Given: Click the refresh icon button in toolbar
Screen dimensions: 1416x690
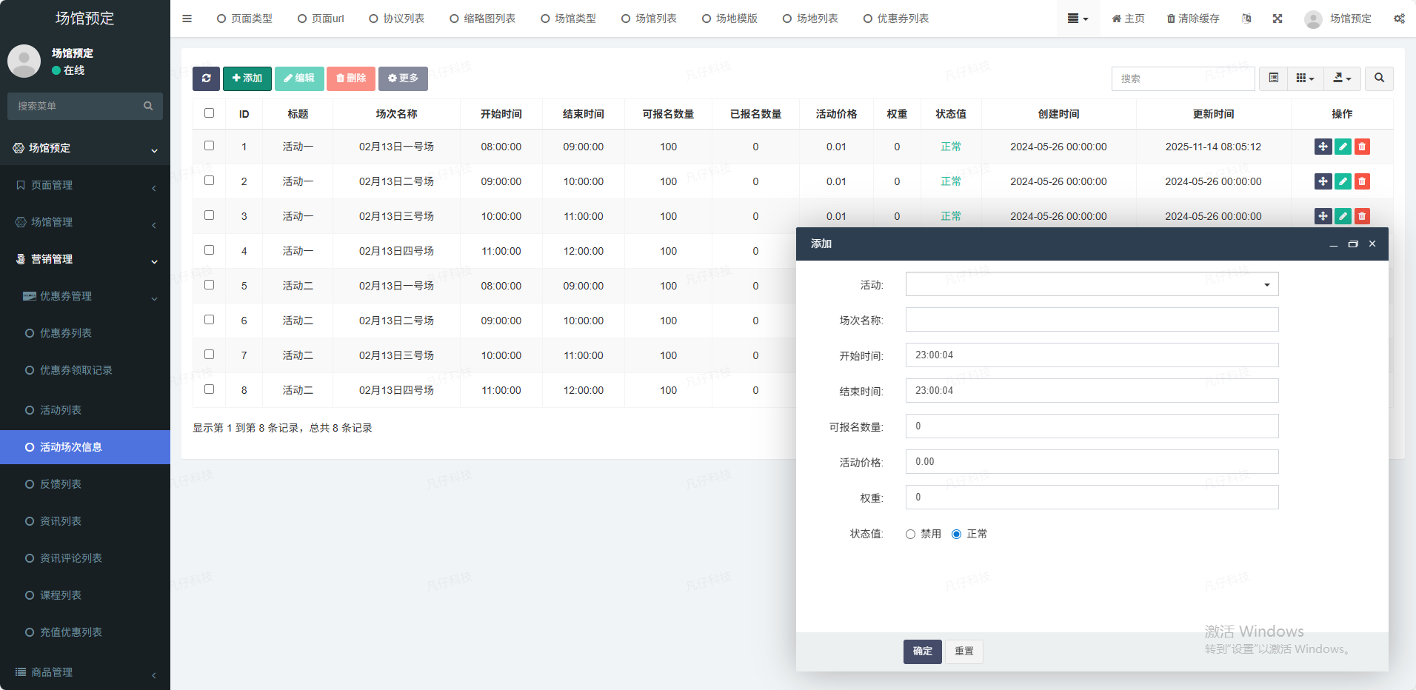Looking at the screenshot, I should click(x=206, y=78).
